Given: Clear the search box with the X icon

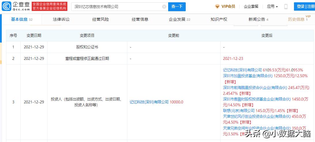Looking at the screenshot, I should click(x=164, y=7).
